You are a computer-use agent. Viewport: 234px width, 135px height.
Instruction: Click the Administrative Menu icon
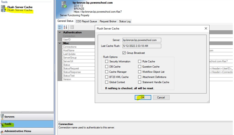(2, 131)
